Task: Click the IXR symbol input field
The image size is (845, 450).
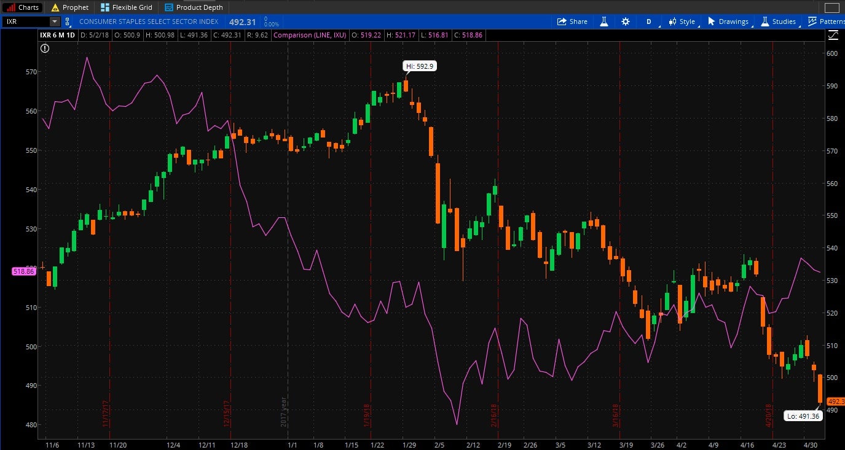Action: [26, 21]
